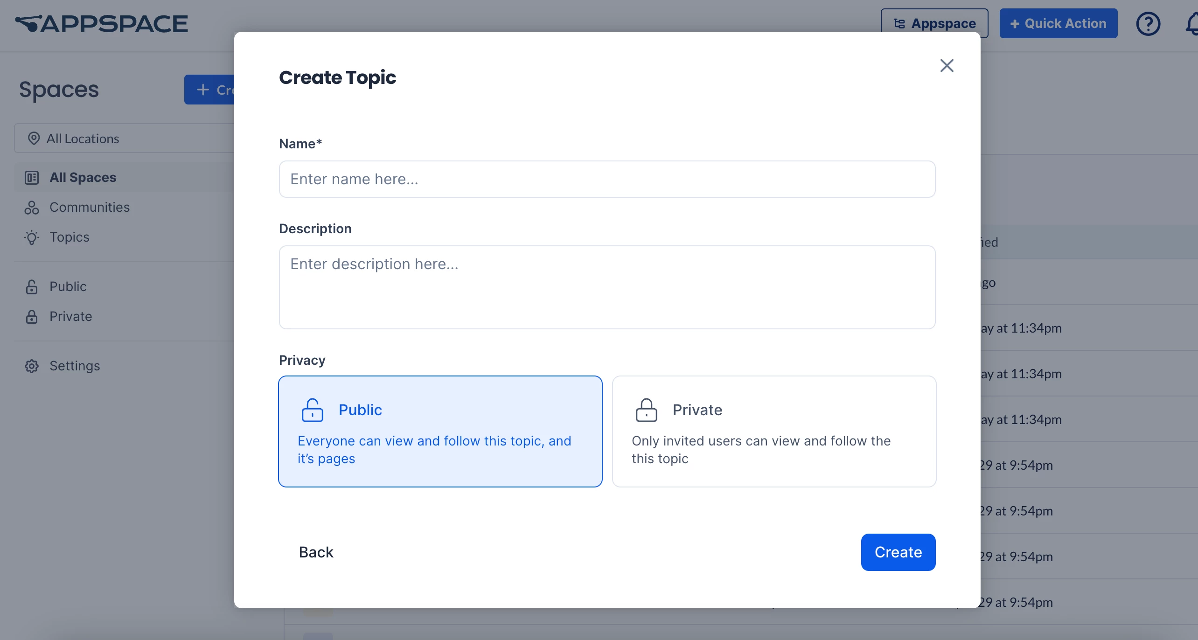Click the Topics lightbulb icon in sidebar
1198x640 pixels.
32,237
